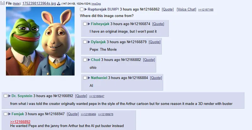Viewport: 252px width, 130px height.
Task: Jump to backlink >>12166969 on Femjak post
Action: (89, 114)
